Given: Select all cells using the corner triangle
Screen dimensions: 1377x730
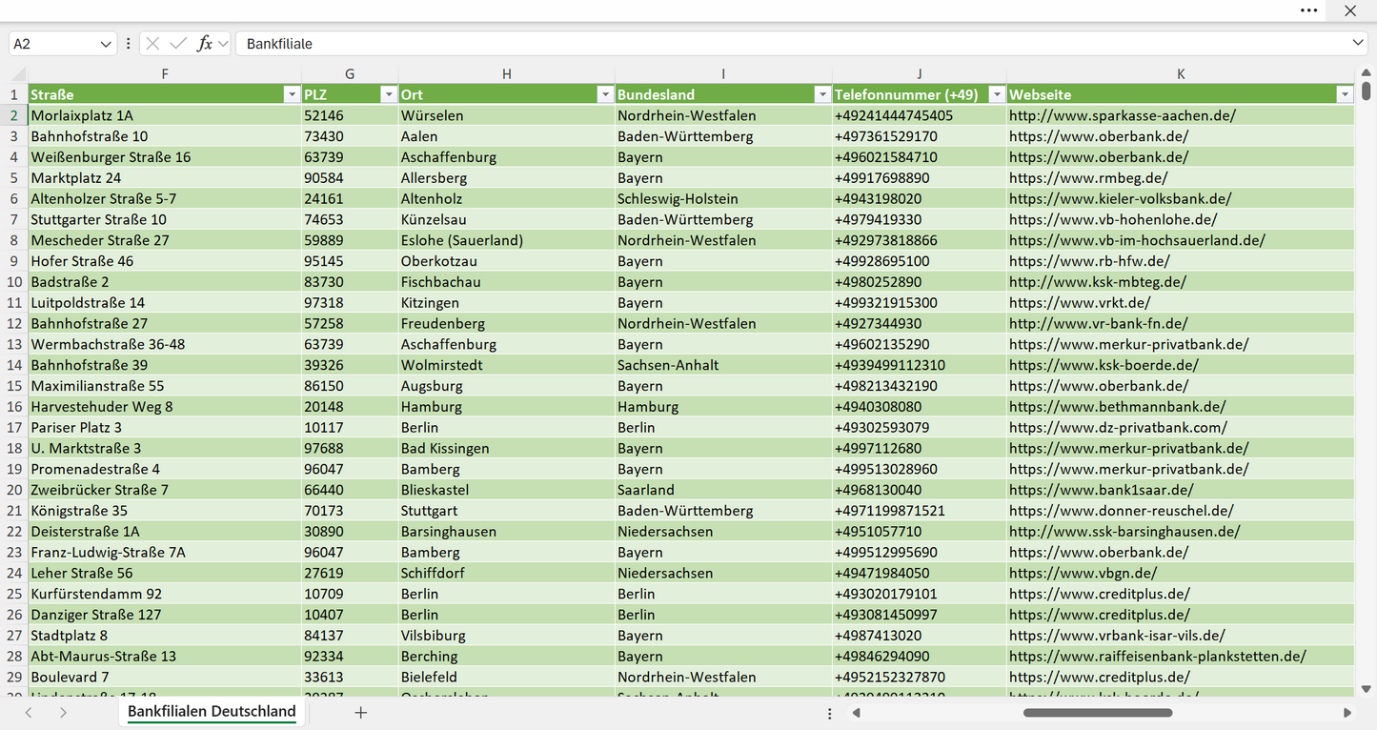Looking at the screenshot, I should pyautogui.click(x=19, y=74).
